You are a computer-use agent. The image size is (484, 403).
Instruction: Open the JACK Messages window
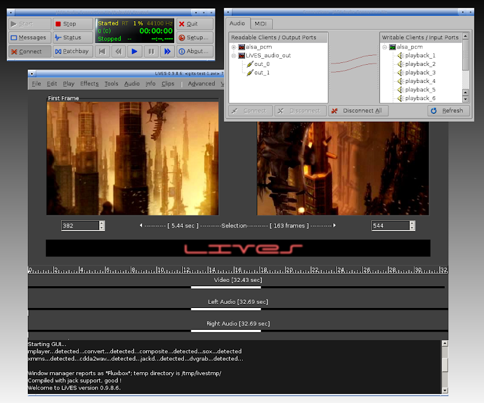(x=30, y=38)
